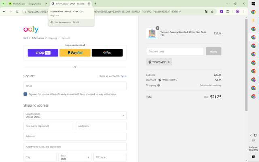Viewport: 259px width, 162px height.
Task: Choose the G Pay express button
Action: pyautogui.click(x=107, y=53)
